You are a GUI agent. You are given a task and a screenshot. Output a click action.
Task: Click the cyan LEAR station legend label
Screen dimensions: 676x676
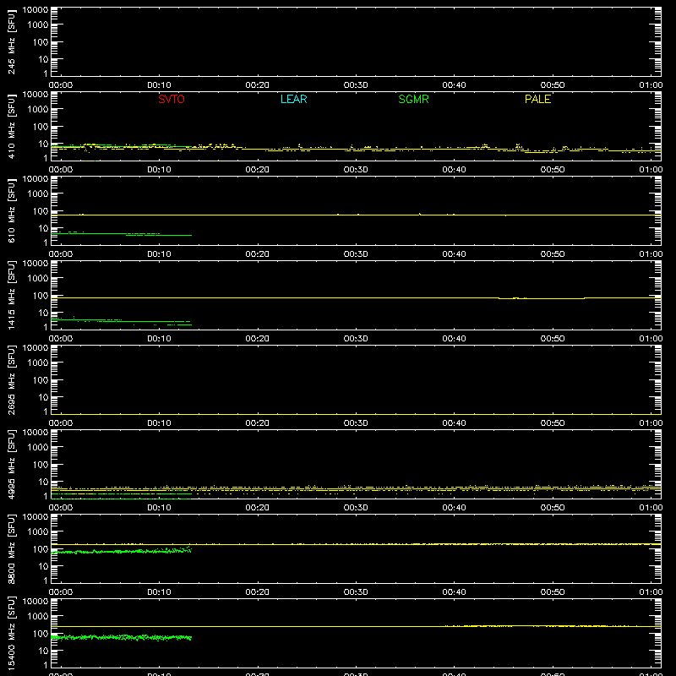(293, 99)
